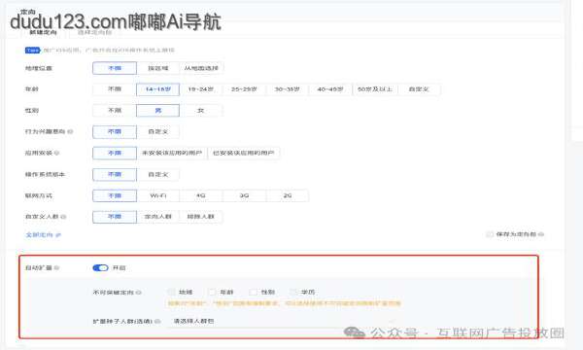Viewport: 583px width, 350px height.
Task: Toggle the 自动扩量 开启 switch
Action: click(x=100, y=267)
